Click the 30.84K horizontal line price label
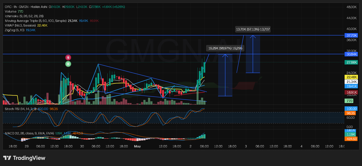This screenshot has width=362, height=166. coord(351,54)
